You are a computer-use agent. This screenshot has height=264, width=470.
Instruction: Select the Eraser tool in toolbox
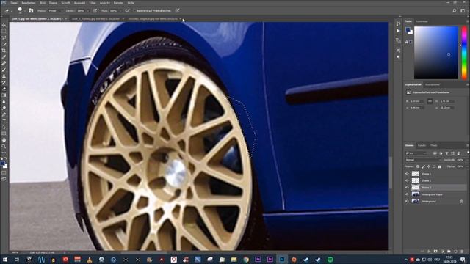pyautogui.click(x=4, y=89)
